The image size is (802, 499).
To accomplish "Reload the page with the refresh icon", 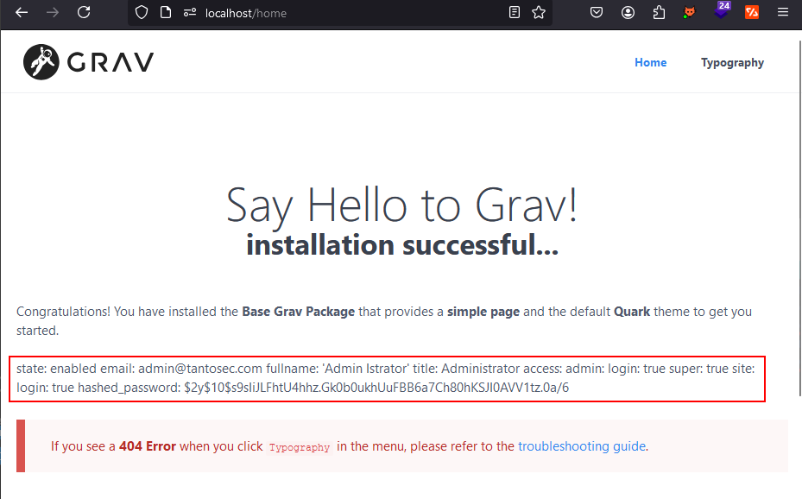I will tap(84, 12).
